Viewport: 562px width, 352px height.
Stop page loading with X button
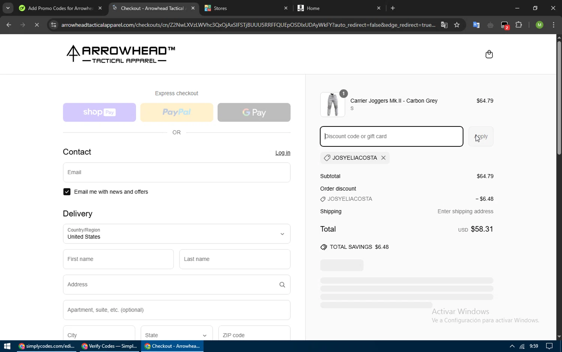(x=37, y=25)
